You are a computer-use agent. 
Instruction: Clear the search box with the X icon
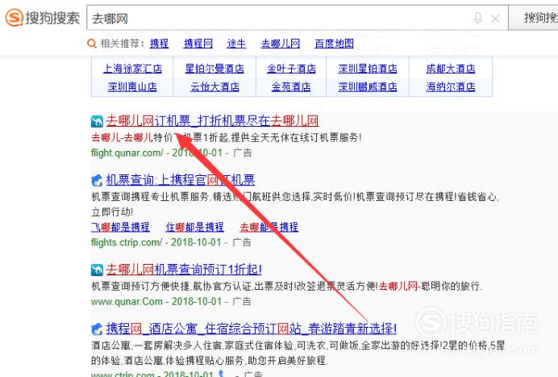click(x=495, y=19)
